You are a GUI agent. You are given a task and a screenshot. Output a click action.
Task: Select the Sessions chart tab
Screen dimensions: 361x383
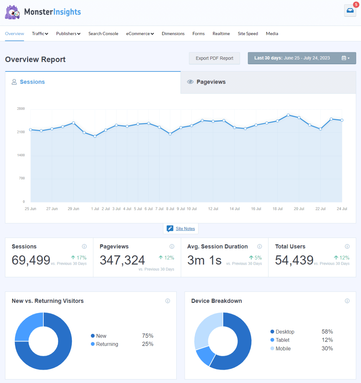pyautogui.click(x=32, y=82)
